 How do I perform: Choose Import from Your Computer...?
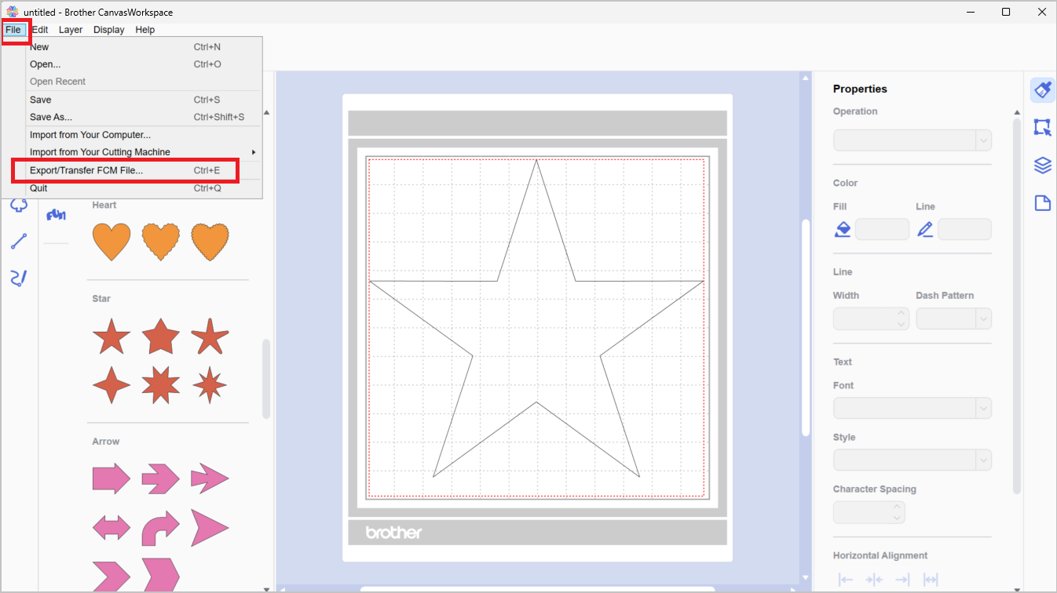tap(144, 135)
